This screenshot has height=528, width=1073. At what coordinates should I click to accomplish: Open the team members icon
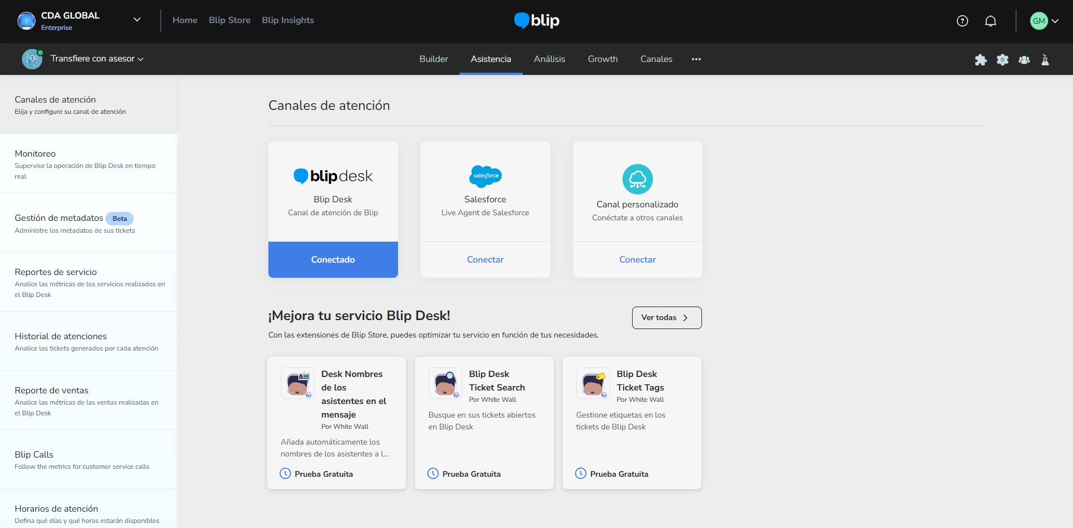[1024, 60]
